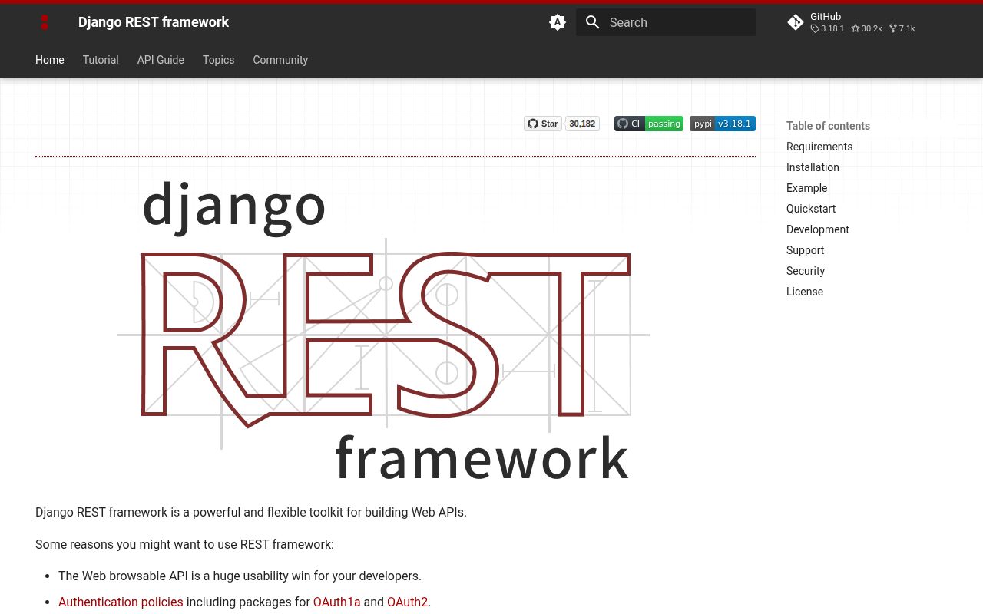983x614 pixels.
Task: Click the Django REST framework logo image
Action: coord(384,330)
